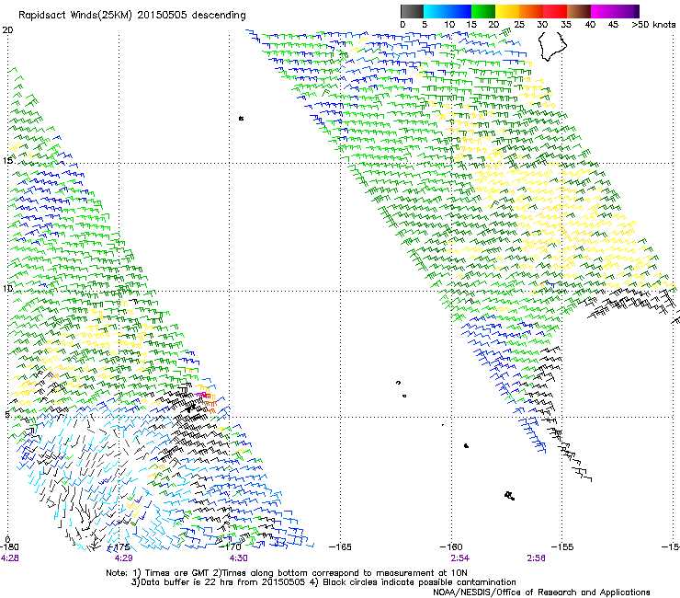Click the small island near 17N, 170W
The image size is (680, 598).
241,118
